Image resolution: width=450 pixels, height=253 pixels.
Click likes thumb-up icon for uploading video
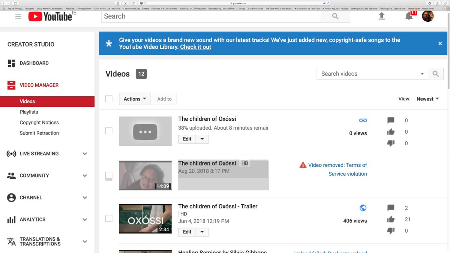[x=391, y=132]
